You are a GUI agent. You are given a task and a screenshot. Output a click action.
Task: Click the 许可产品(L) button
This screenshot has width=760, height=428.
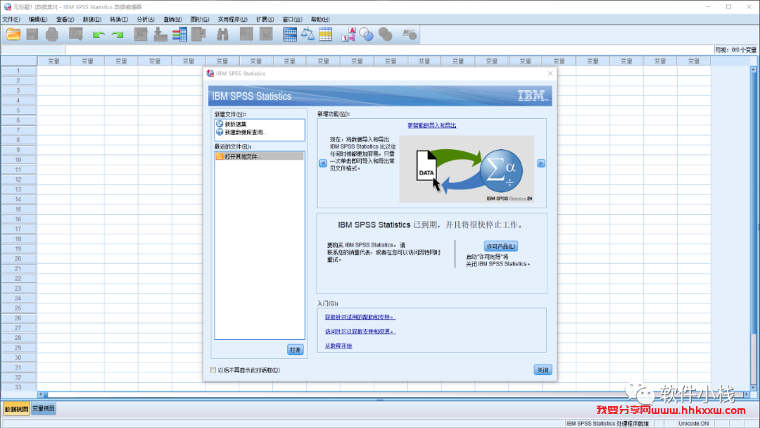[x=501, y=246]
